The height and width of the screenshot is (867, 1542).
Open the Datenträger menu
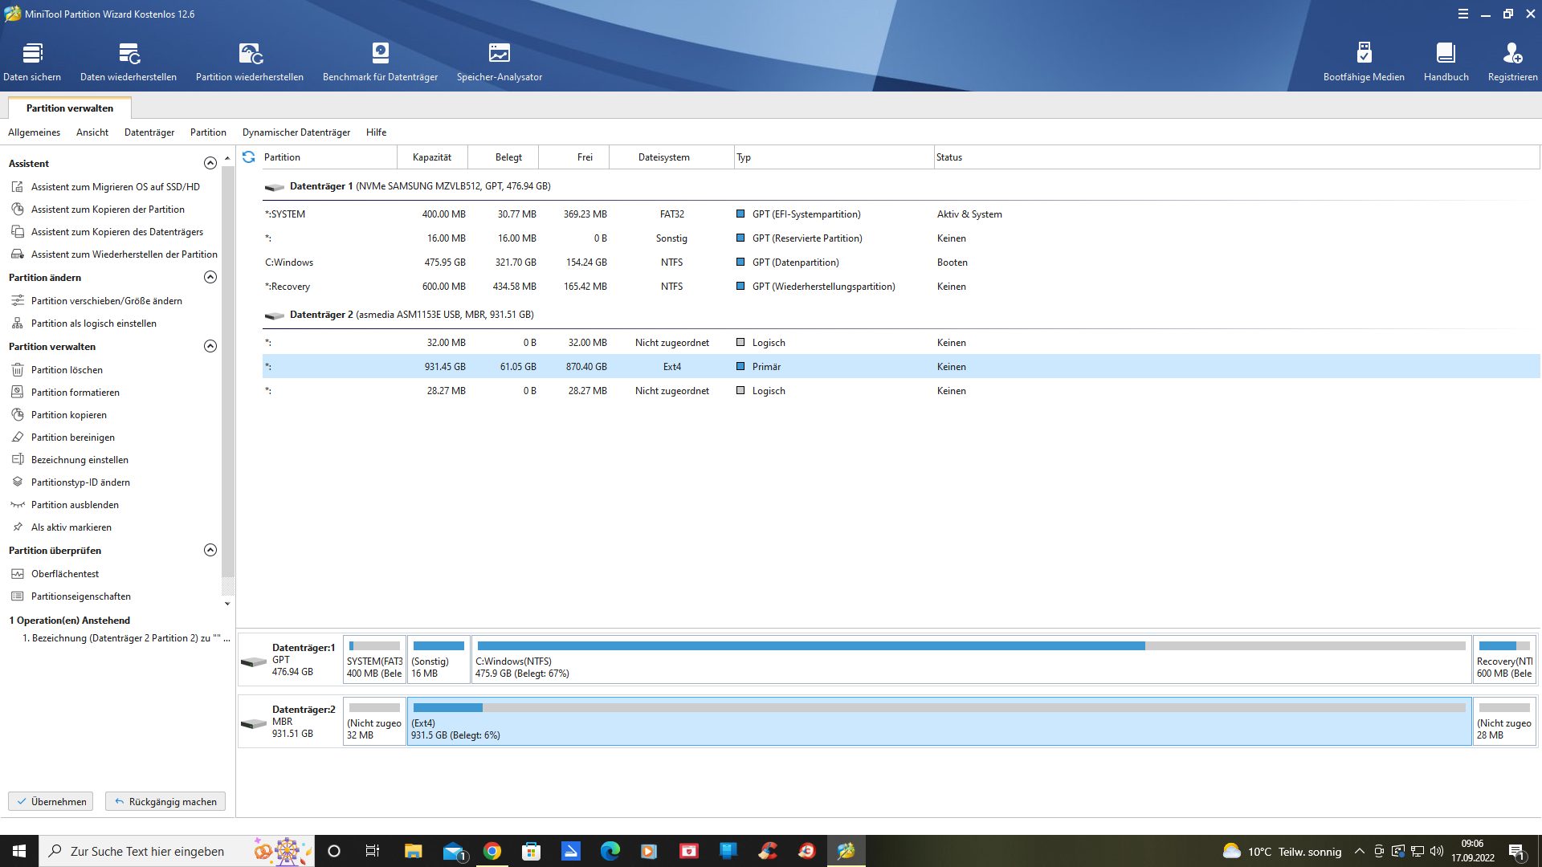(x=149, y=132)
